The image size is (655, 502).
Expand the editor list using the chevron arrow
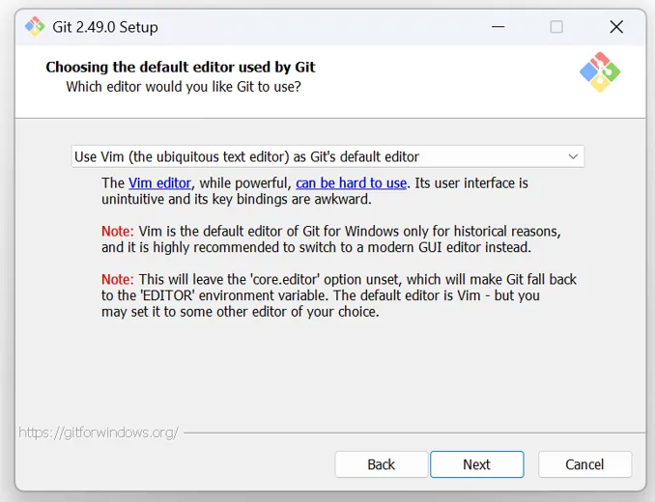pos(573,156)
